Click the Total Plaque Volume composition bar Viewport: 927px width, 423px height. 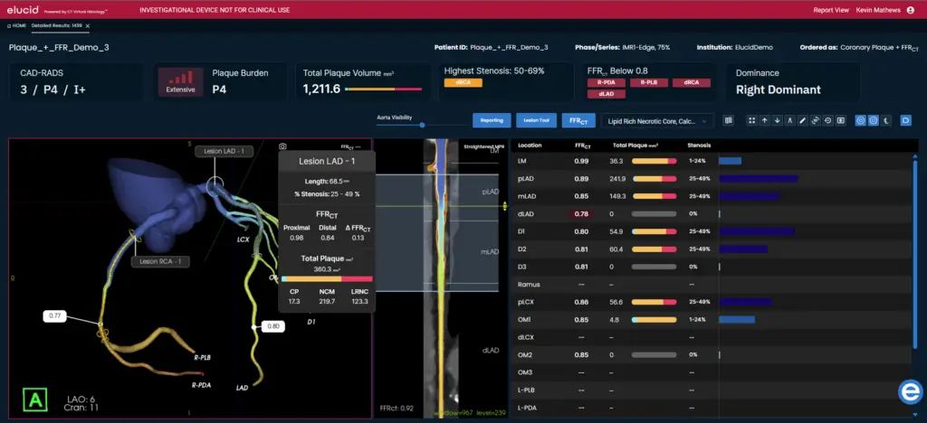(383, 89)
